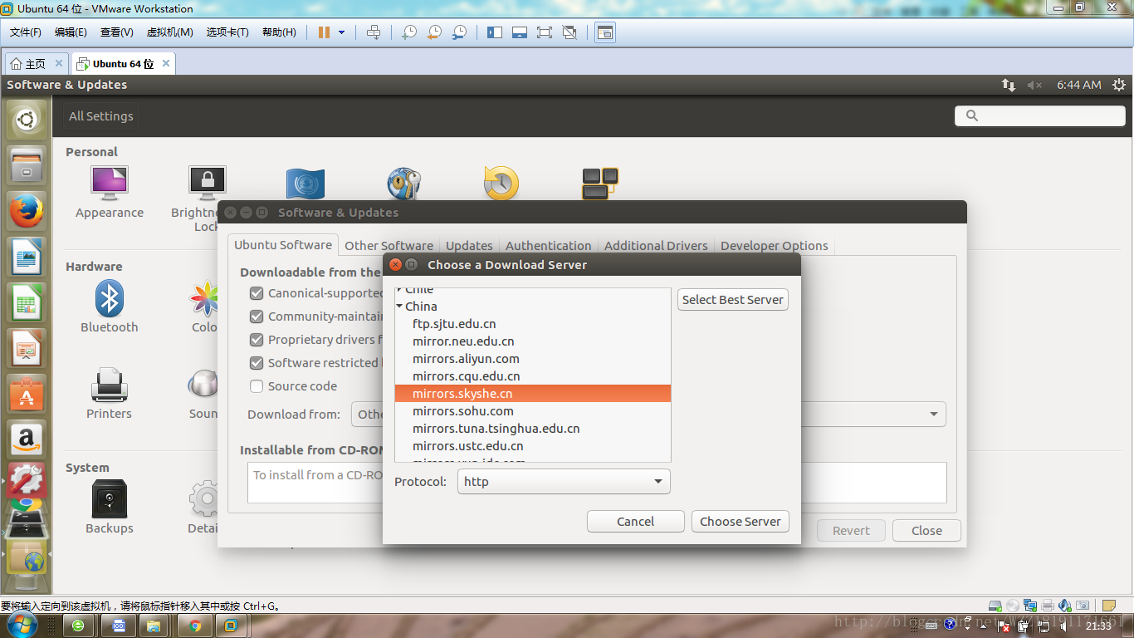Switch to the Developer Options tab
Image resolution: width=1134 pixels, height=638 pixels.
[774, 246]
